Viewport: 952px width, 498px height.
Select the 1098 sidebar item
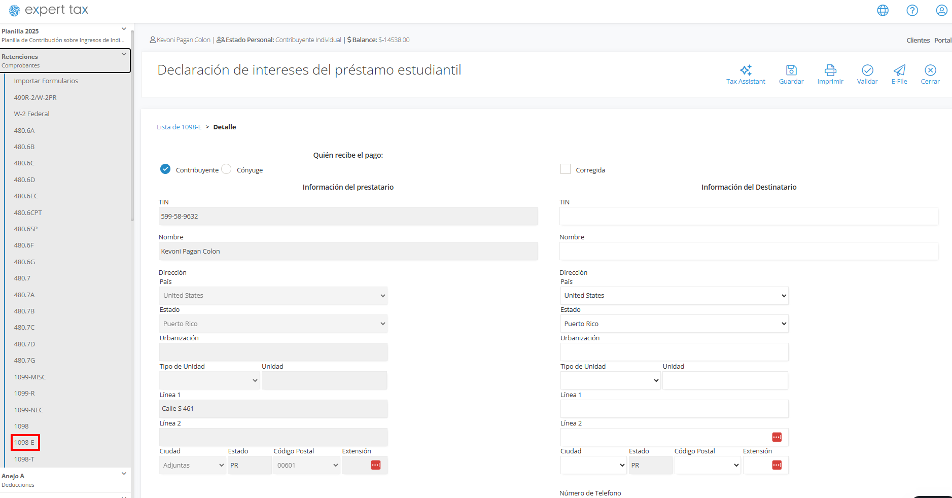(x=21, y=426)
